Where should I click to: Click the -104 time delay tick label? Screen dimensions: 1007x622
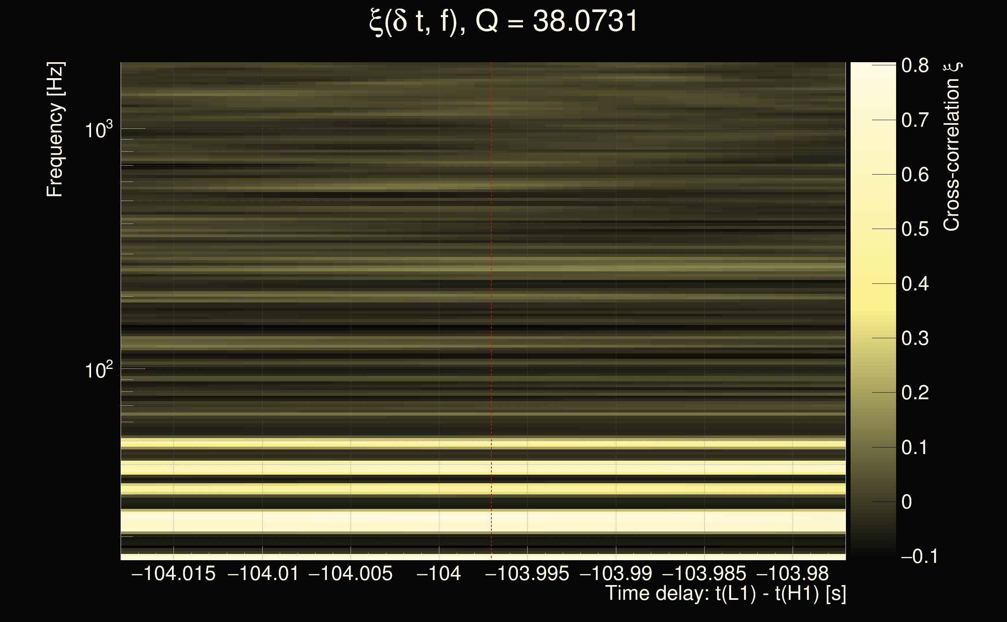[x=439, y=574]
